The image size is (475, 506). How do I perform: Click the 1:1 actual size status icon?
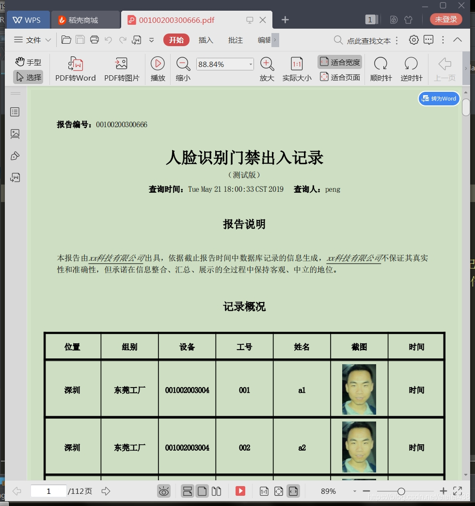point(264,491)
